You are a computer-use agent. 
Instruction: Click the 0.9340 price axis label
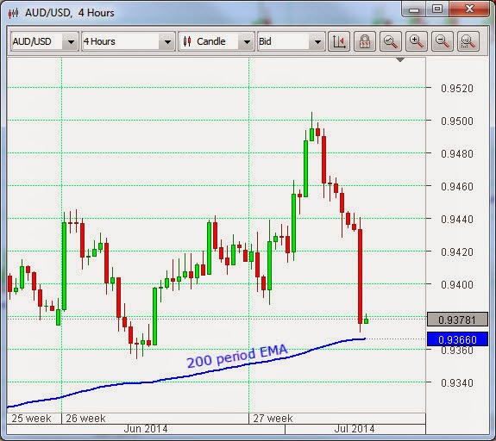pyautogui.click(x=457, y=383)
